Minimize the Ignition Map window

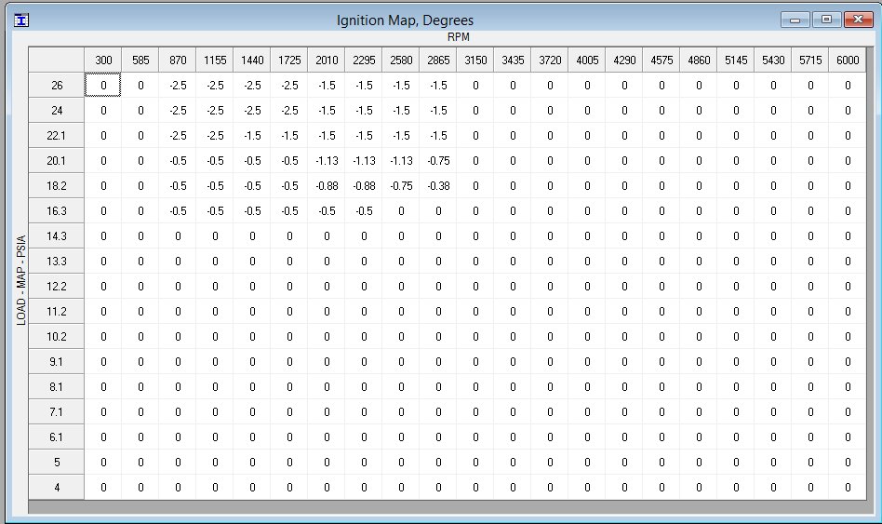[795, 20]
